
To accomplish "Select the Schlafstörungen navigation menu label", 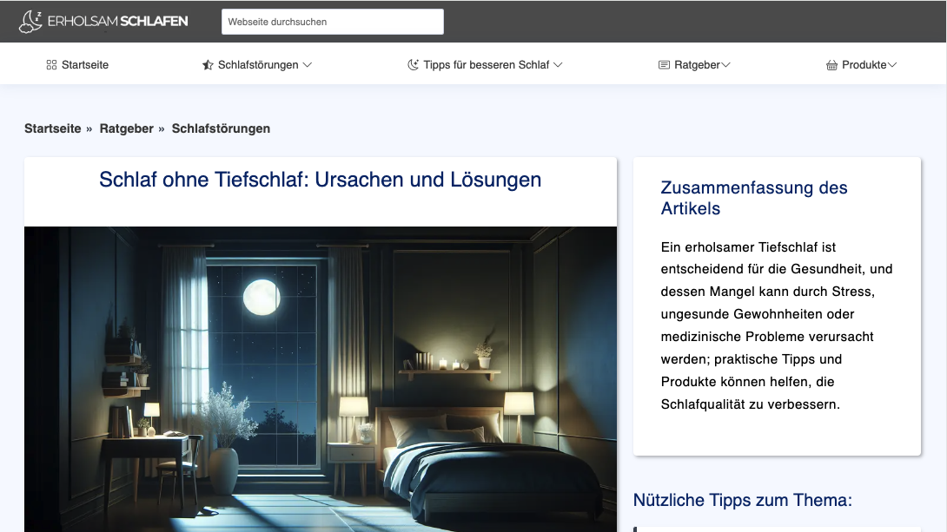I will tap(258, 65).
